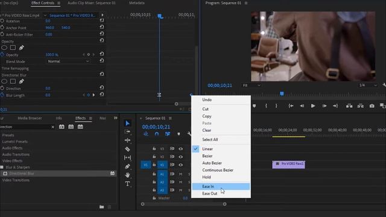Toggle V2 track output eye
The height and width of the screenshot is (217, 386).
[181, 157]
